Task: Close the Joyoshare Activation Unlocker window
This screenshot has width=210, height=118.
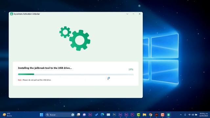Action: coord(139,14)
